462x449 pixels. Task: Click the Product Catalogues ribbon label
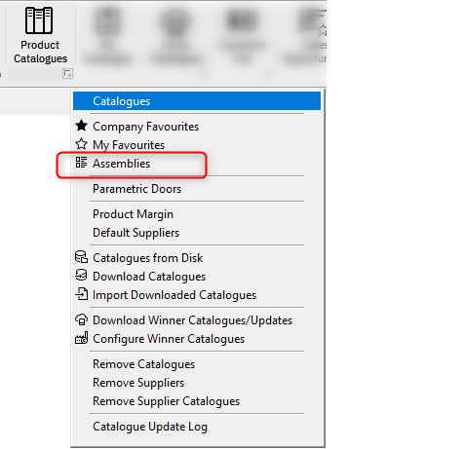click(x=40, y=52)
